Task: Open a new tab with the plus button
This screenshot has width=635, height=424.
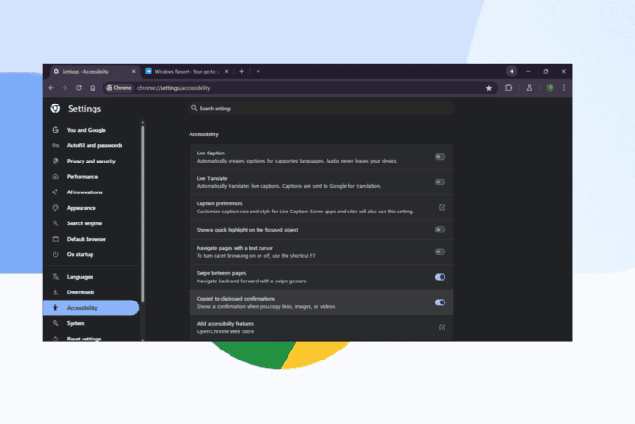Action: (242, 71)
